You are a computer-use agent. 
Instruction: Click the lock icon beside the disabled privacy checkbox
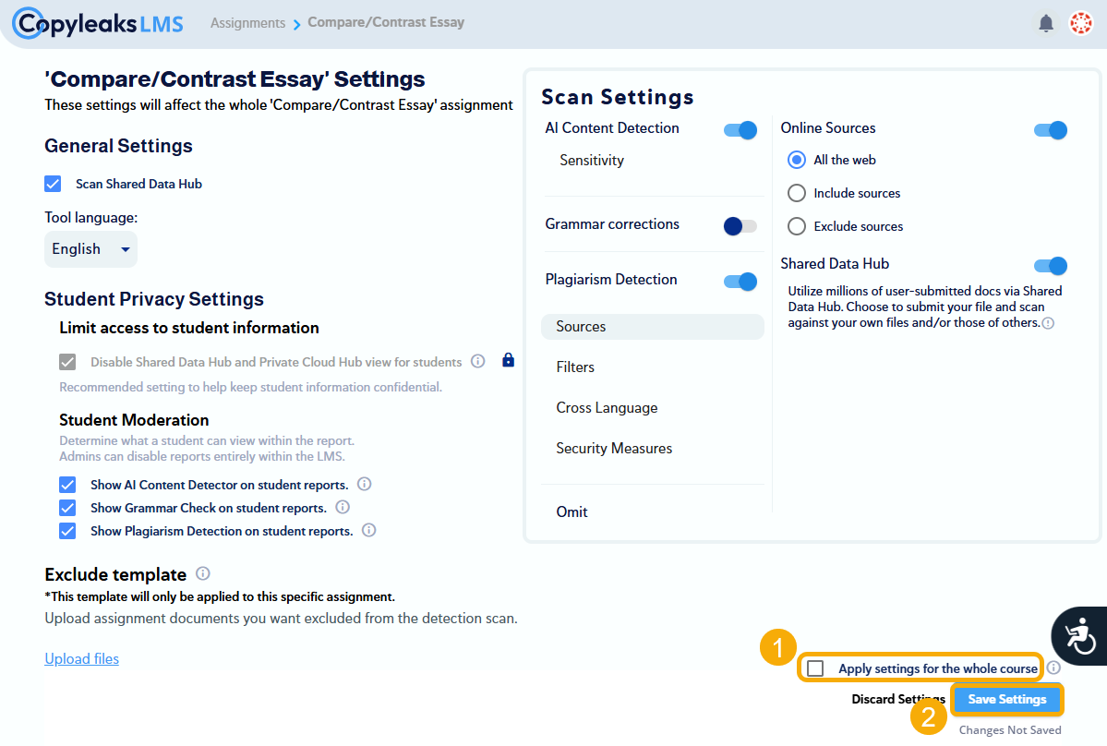click(x=508, y=361)
